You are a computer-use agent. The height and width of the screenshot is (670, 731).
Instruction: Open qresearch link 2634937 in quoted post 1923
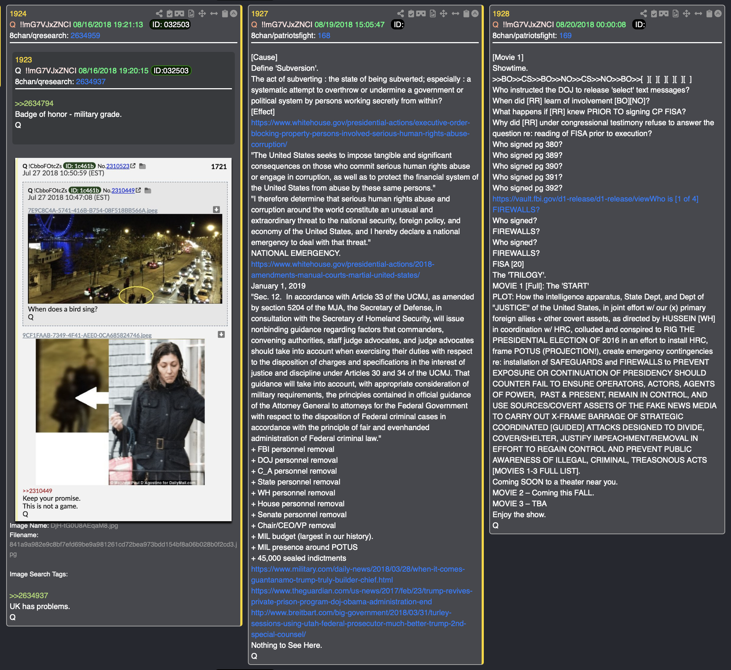tap(91, 82)
